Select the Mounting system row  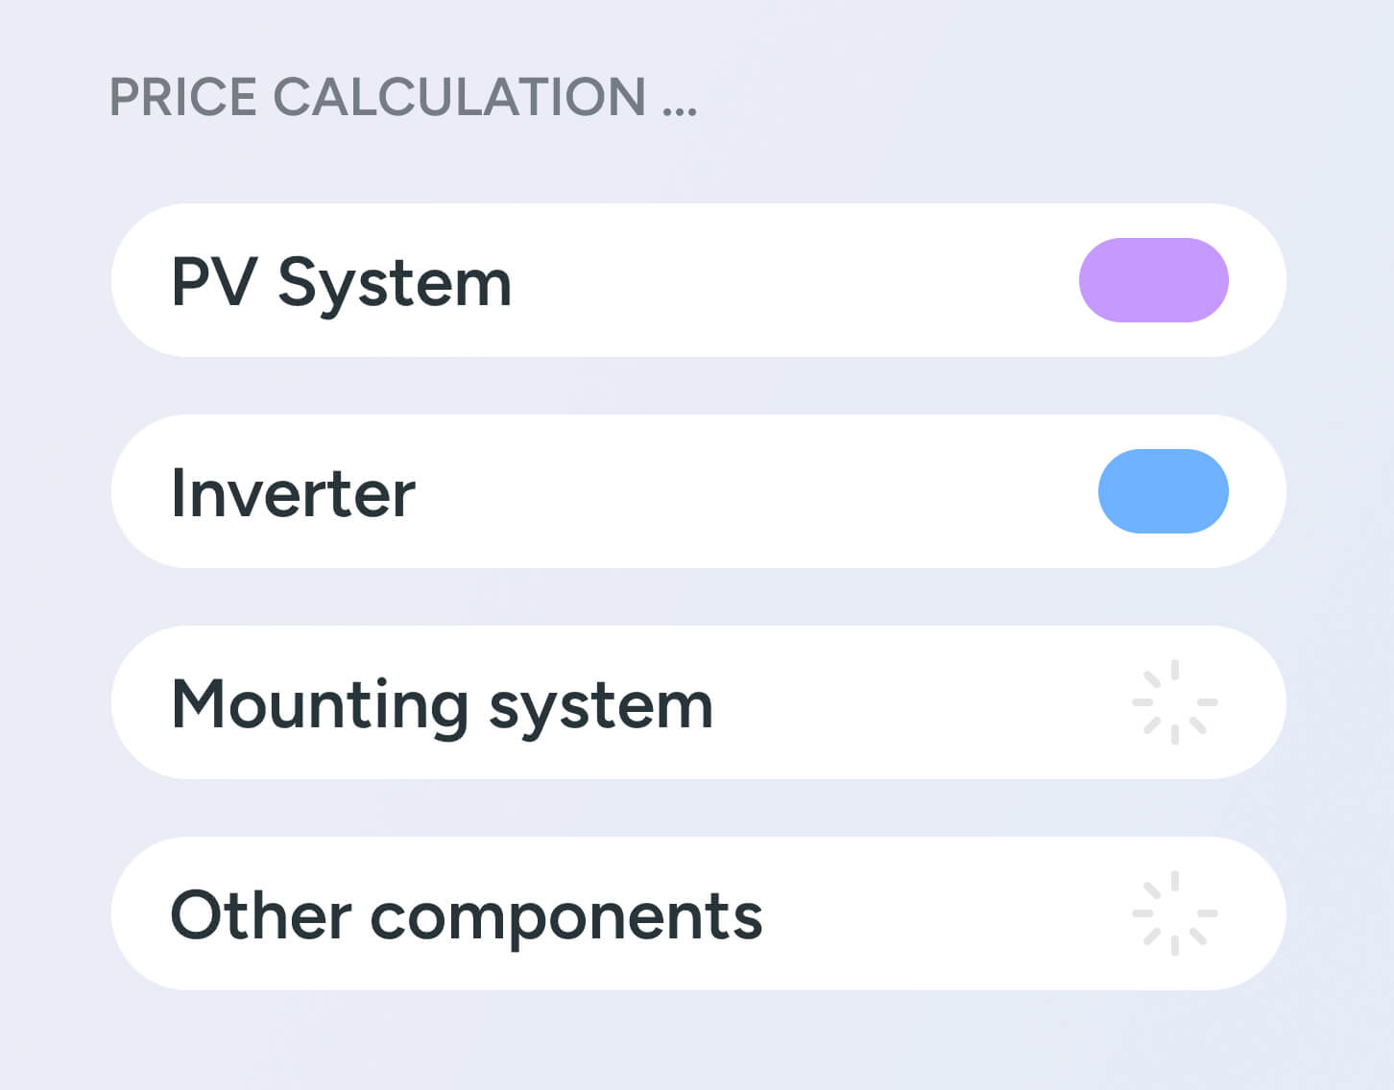[x=698, y=702]
